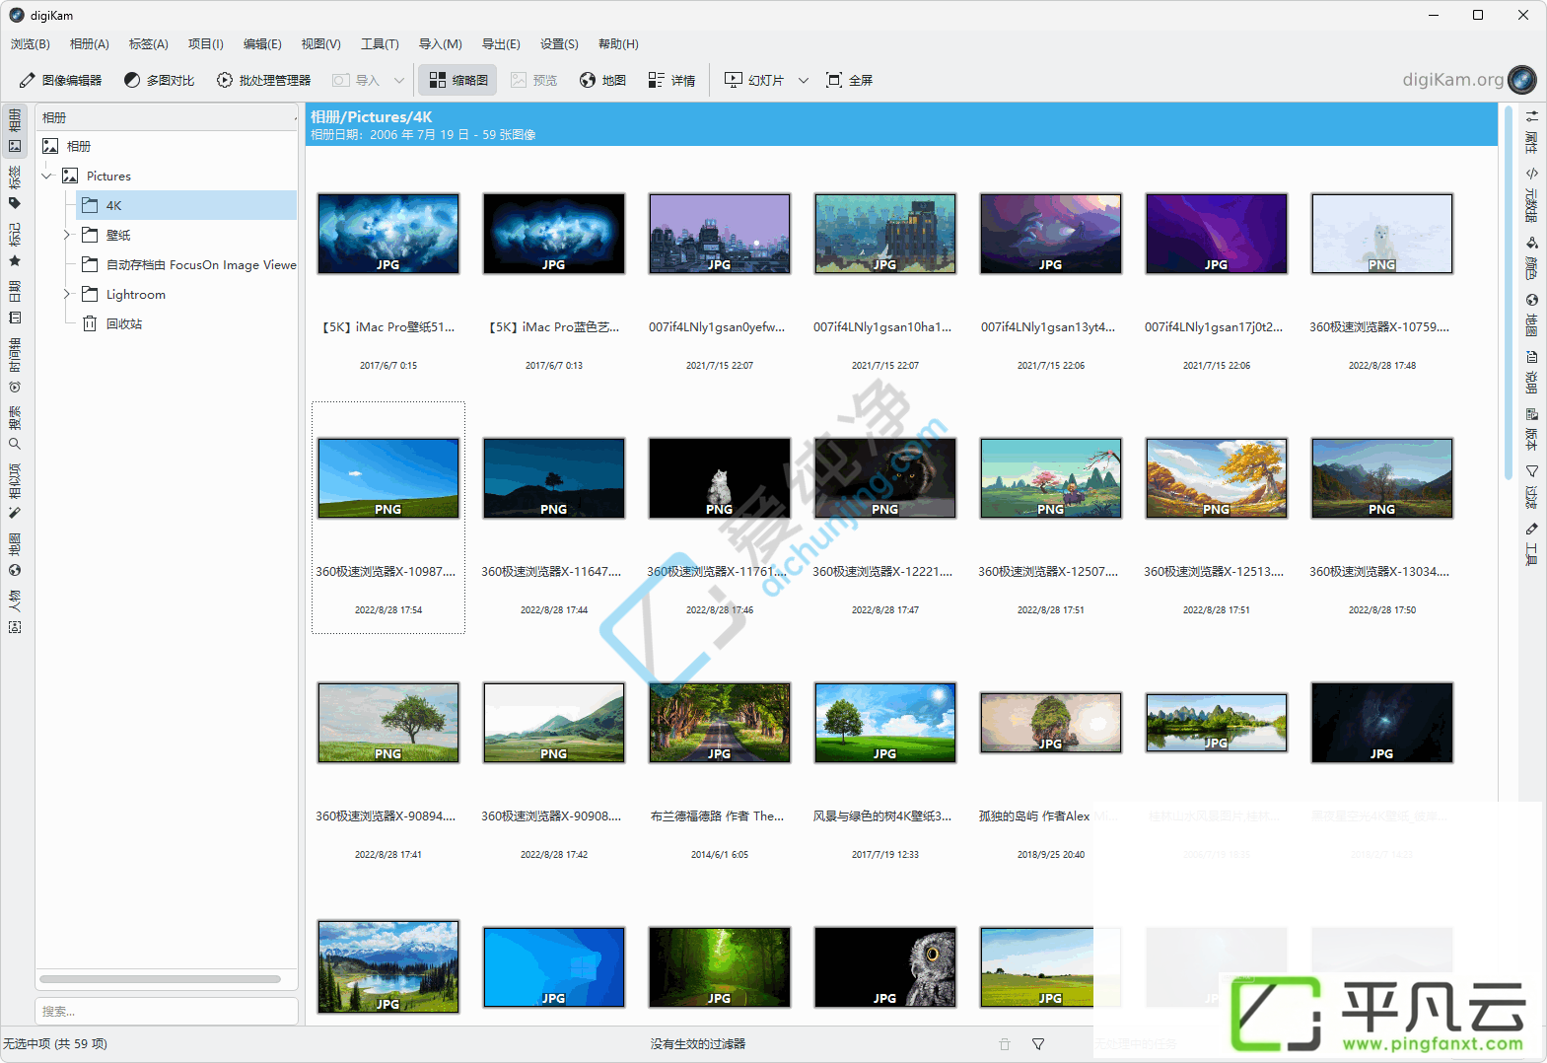Expand the 壁纸 album folder
The width and height of the screenshot is (1547, 1063).
[66, 235]
